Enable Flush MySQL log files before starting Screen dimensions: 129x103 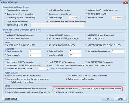point(5,18)
